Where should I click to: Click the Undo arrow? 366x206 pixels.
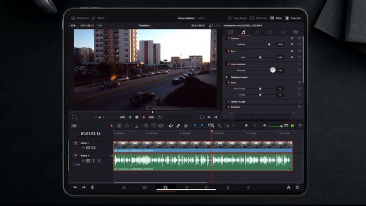click(x=75, y=187)
